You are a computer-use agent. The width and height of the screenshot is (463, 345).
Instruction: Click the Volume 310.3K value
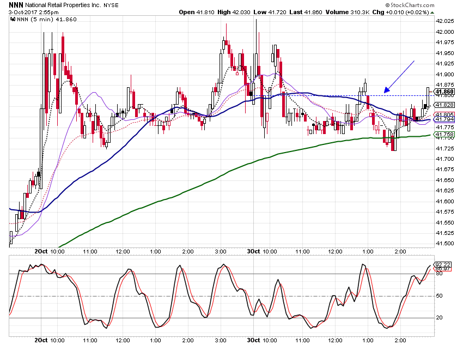[x=348, y=12]
